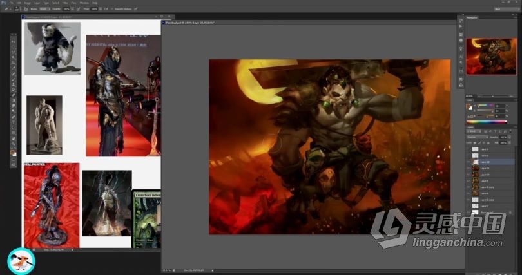The width and height of the screenshot is (522, 275).
Task: Click the zoom percentage field in status bar
Action: point(166,270)
